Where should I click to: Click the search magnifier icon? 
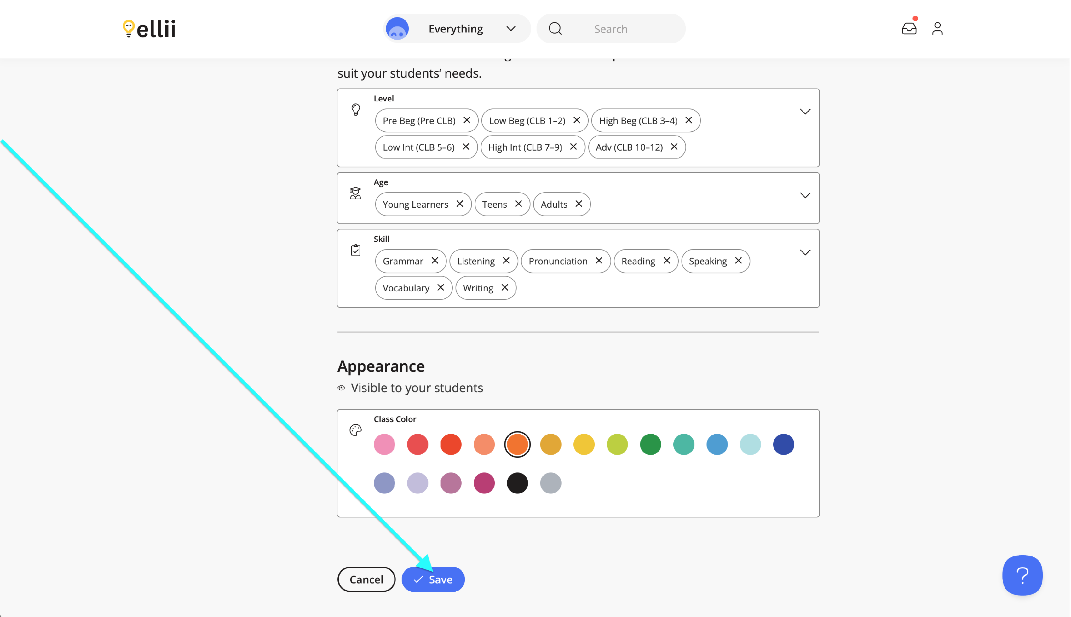coord(555,29)
